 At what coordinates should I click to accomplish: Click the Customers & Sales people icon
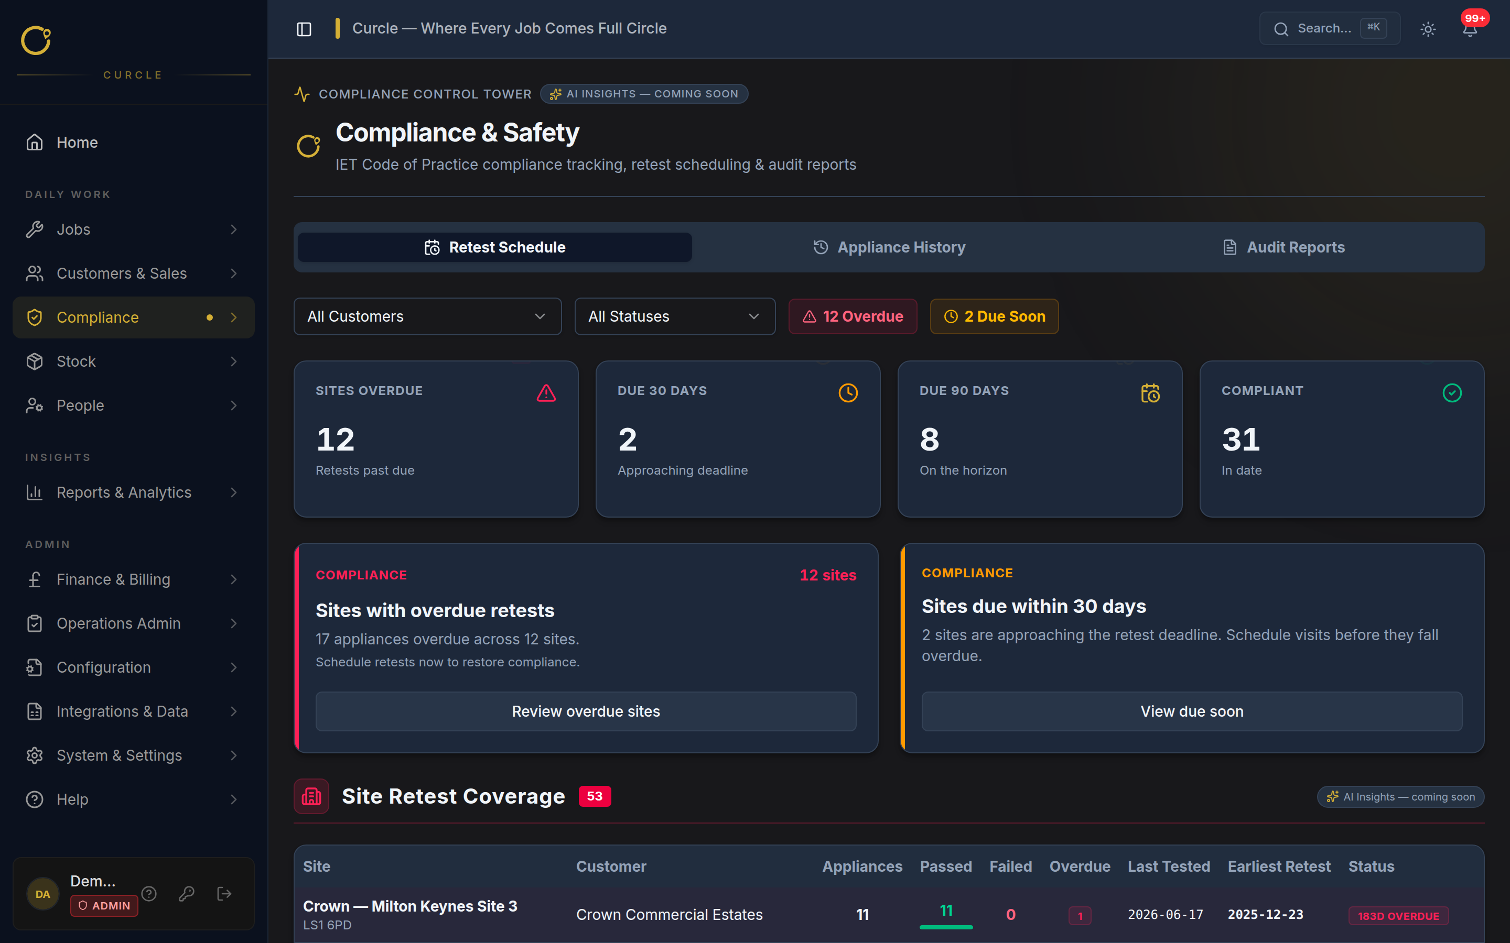pyautogui.click(x=34, y=273)
